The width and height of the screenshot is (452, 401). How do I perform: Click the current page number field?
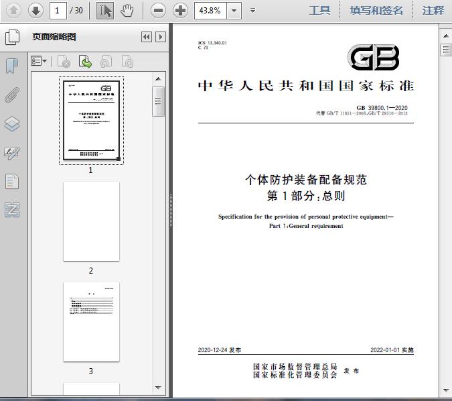point(58,11)
